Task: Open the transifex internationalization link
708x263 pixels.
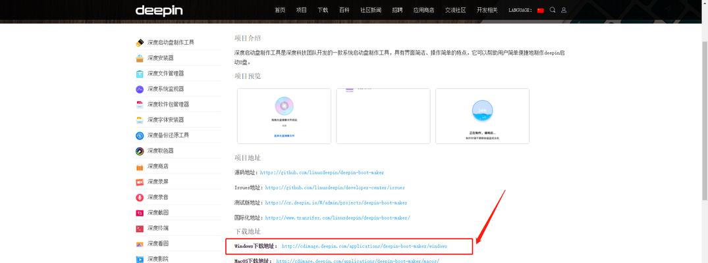Action: tap(337, 218)
